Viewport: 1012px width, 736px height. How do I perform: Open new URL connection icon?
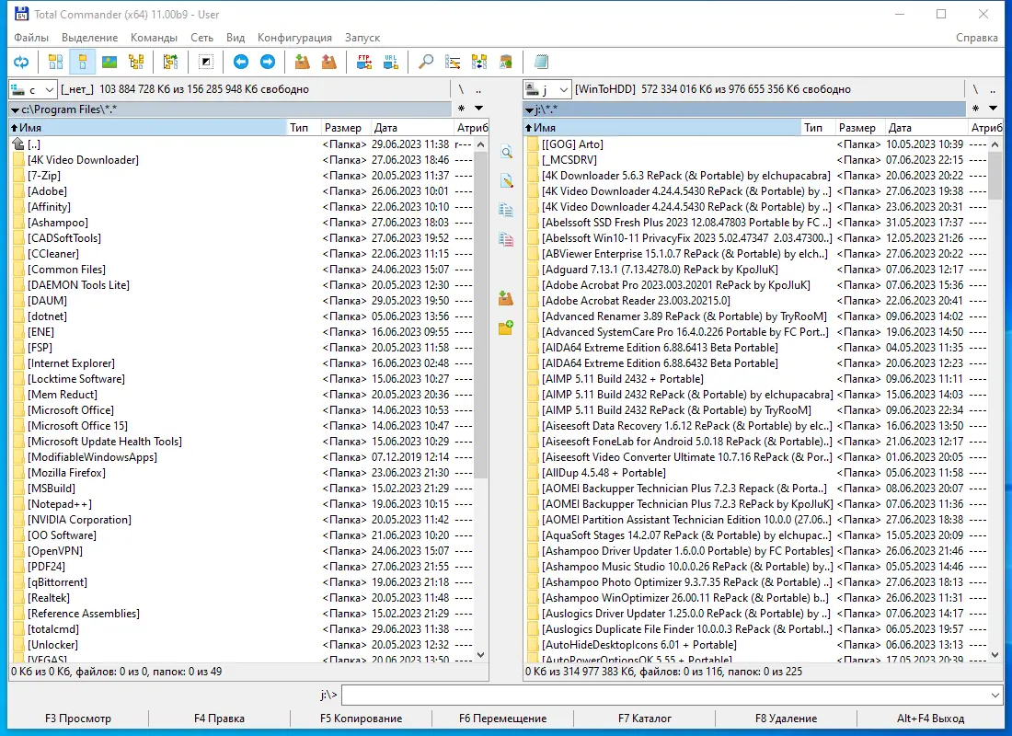coord(390,62)
